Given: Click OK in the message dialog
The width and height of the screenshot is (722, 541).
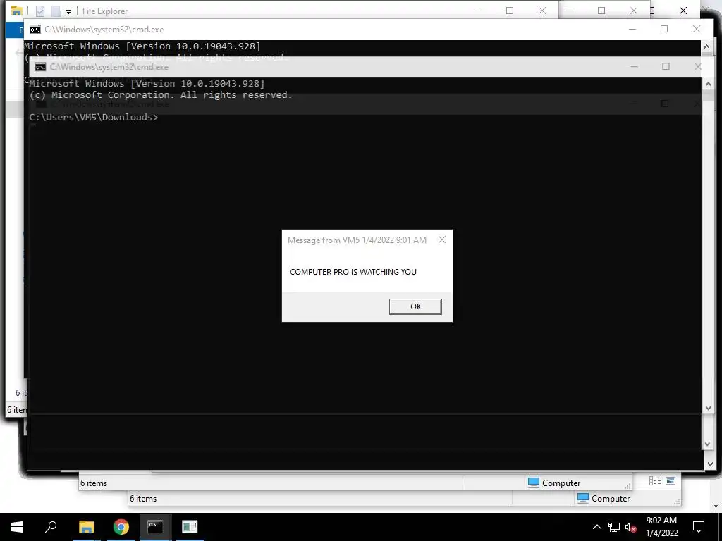Looking at the screenshot, I should (x=415, y=306).
